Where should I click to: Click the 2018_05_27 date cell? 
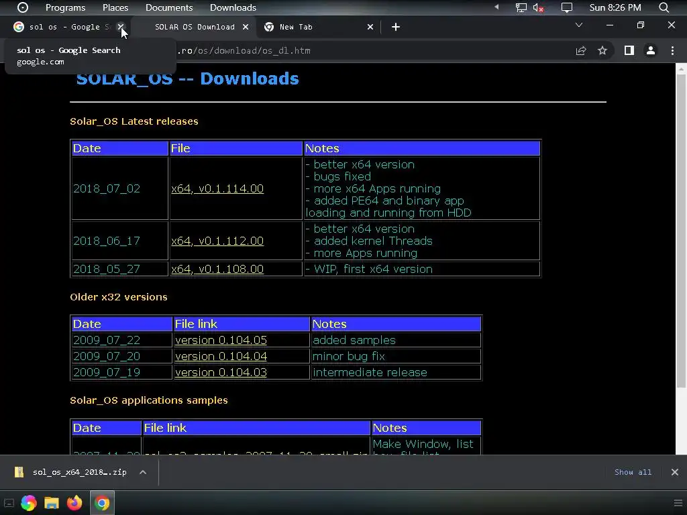(119, 269)
